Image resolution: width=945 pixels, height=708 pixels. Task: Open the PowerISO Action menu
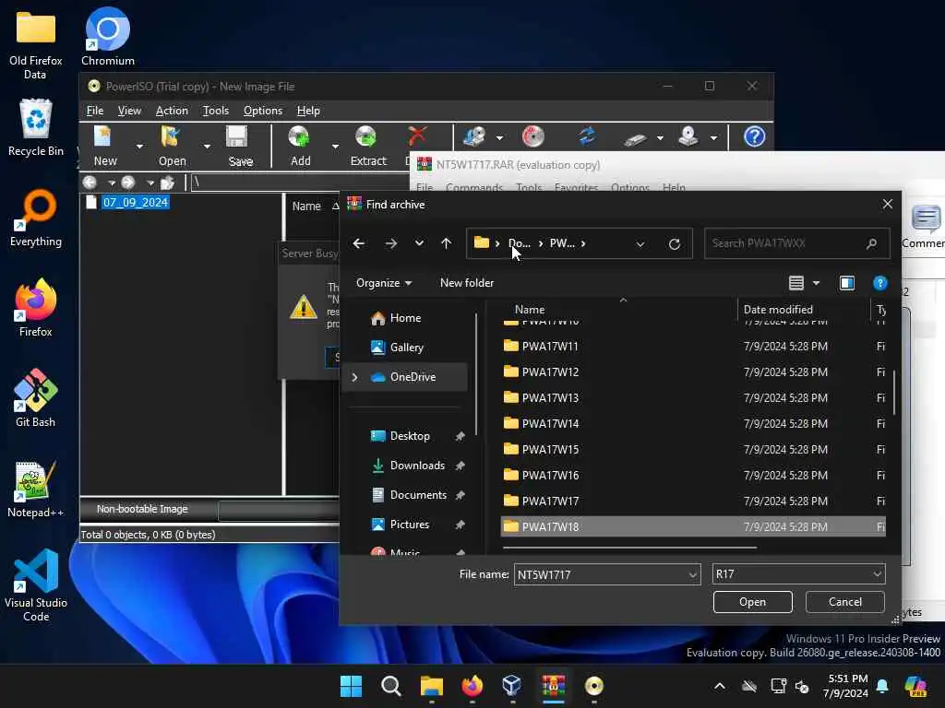(172, 111)
